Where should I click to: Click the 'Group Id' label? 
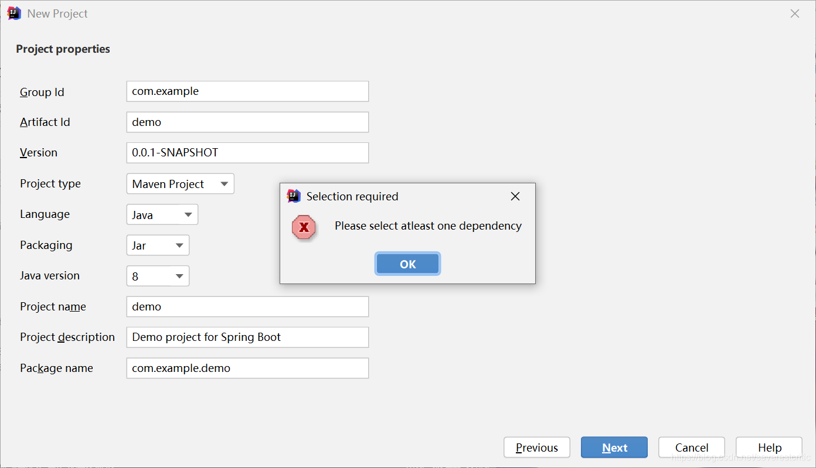coord(42,92)
